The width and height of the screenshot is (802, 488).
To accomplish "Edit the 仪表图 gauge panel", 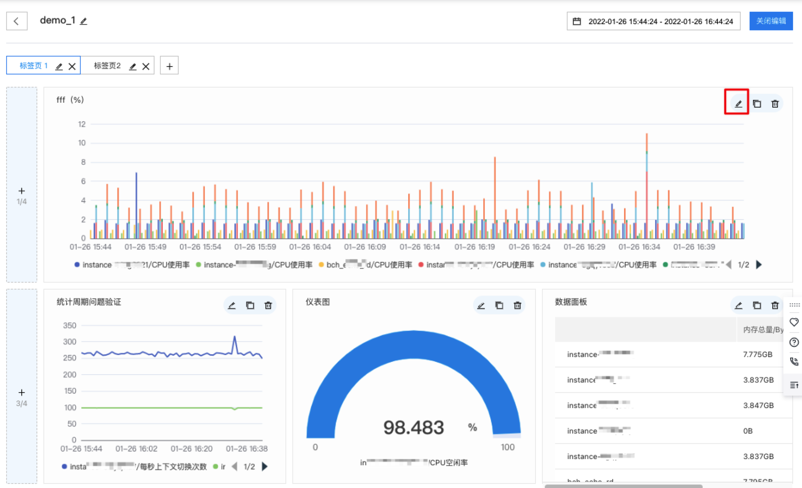I will [x=481, y=305].
